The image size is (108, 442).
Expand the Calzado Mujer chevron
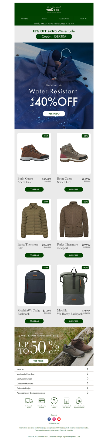point(87,388)
